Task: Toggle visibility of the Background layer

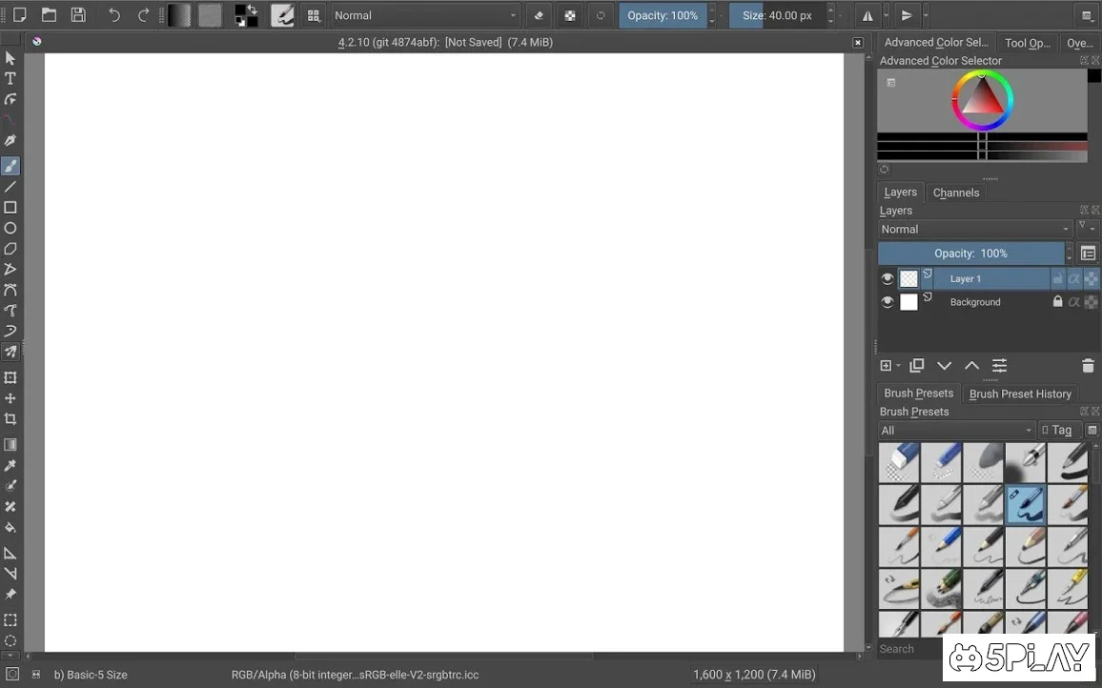Action: click(888, 302)
